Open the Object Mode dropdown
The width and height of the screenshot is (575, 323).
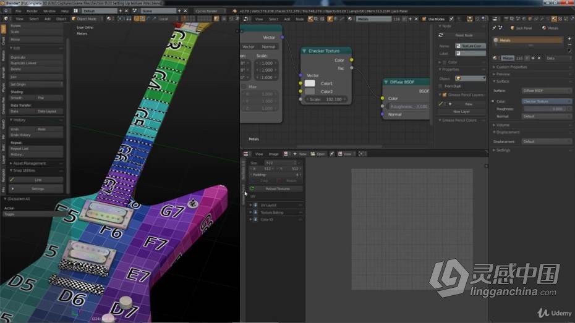coord(87,19)
